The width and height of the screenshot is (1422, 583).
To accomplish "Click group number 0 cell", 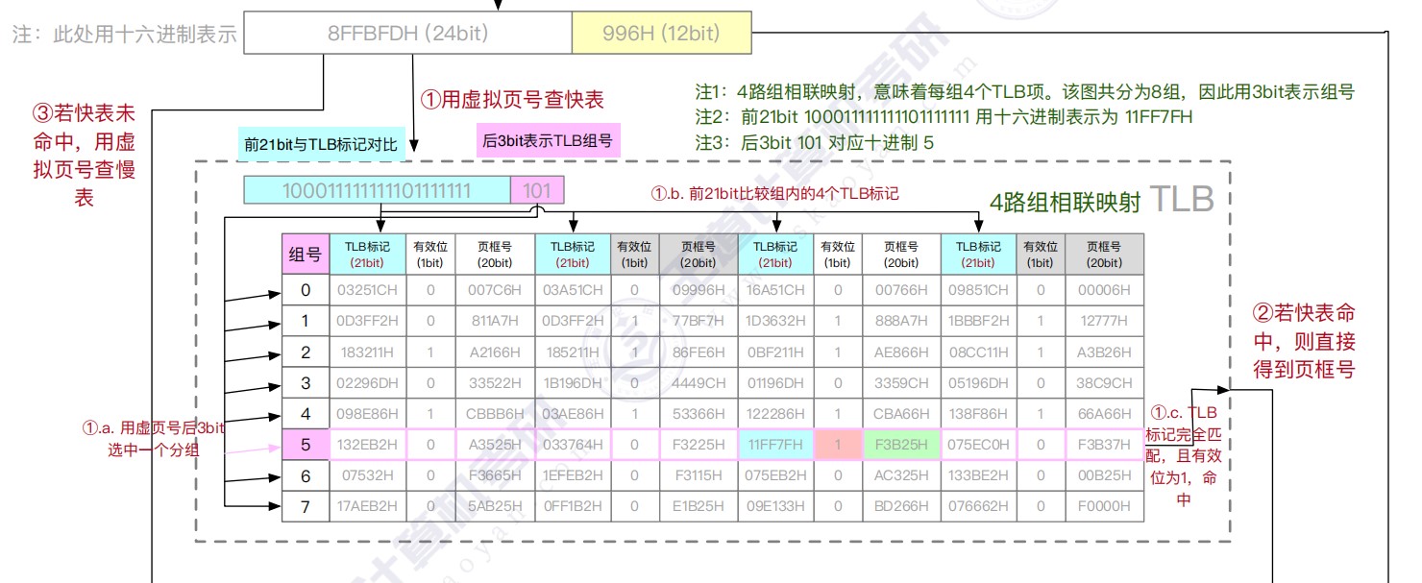I will tap(306, 290).
